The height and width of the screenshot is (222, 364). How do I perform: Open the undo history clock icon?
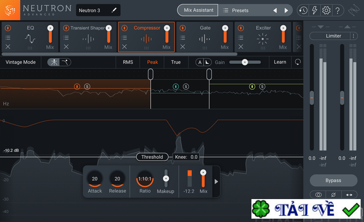pos(303,10)
